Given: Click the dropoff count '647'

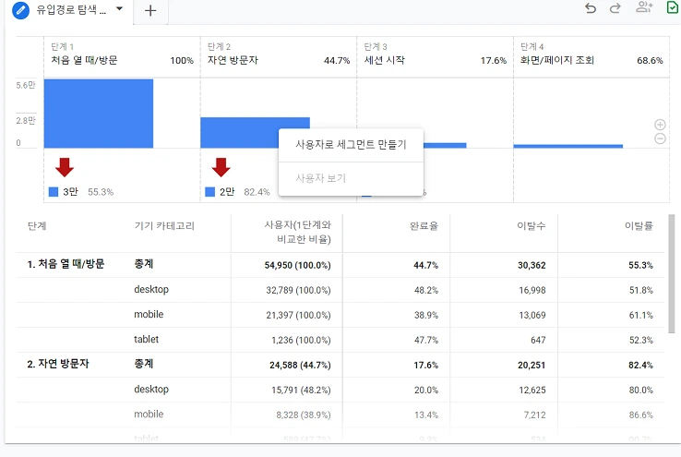Looking at the screenshot, I should (538, 340).
